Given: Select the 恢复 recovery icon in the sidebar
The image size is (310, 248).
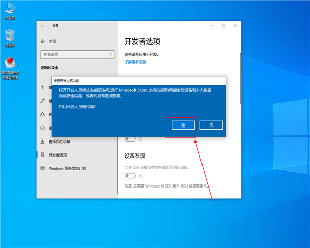Looking at the screenshot, I should [43, 114].
